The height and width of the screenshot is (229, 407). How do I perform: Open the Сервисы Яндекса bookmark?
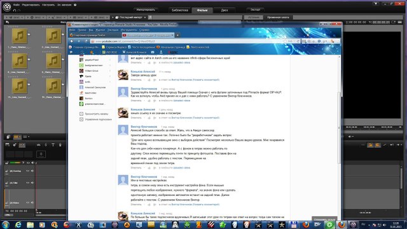click(114, 47)
